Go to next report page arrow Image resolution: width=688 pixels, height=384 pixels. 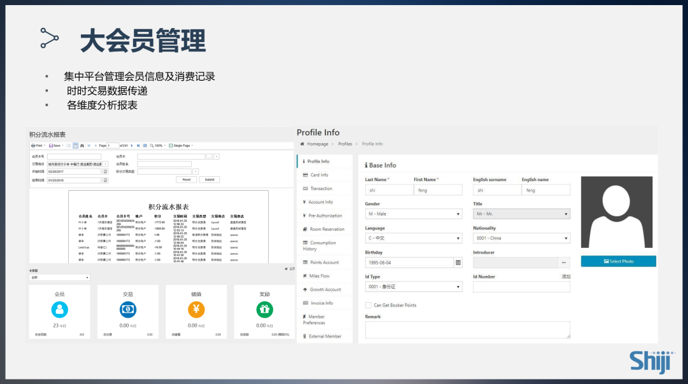[x=132, y=146]
